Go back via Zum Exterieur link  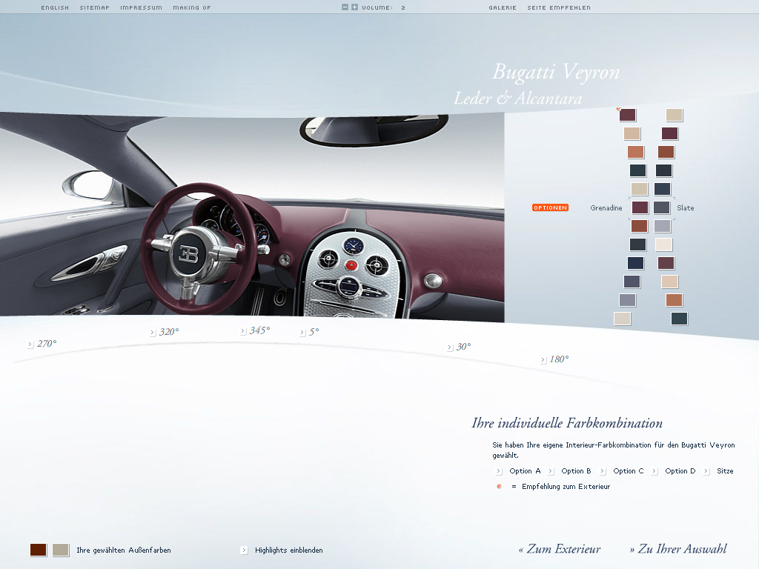pyautogui.click(x=560, y=549)
